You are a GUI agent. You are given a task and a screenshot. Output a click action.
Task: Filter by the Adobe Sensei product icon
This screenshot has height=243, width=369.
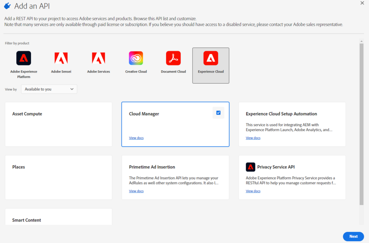pos(61,58)
